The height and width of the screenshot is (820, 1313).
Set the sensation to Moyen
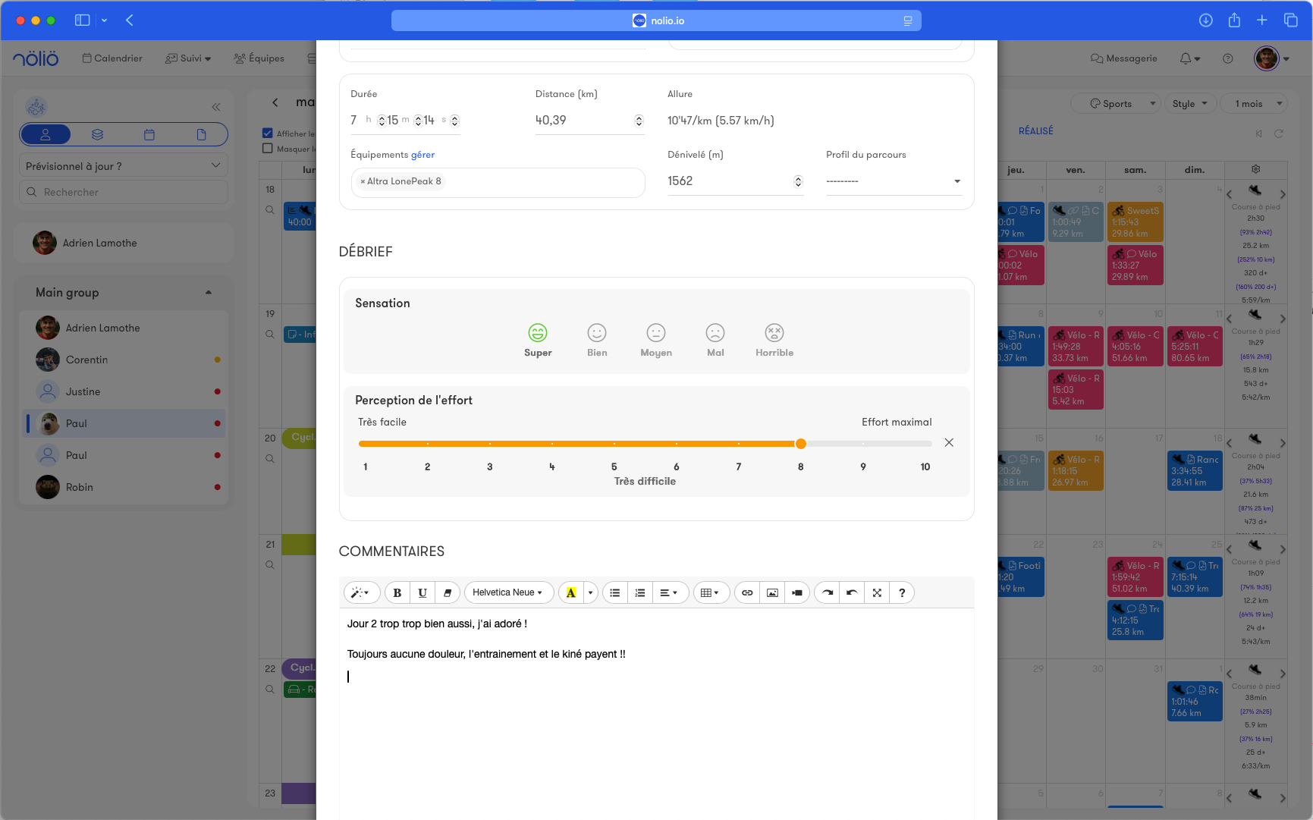pos(656,333)
